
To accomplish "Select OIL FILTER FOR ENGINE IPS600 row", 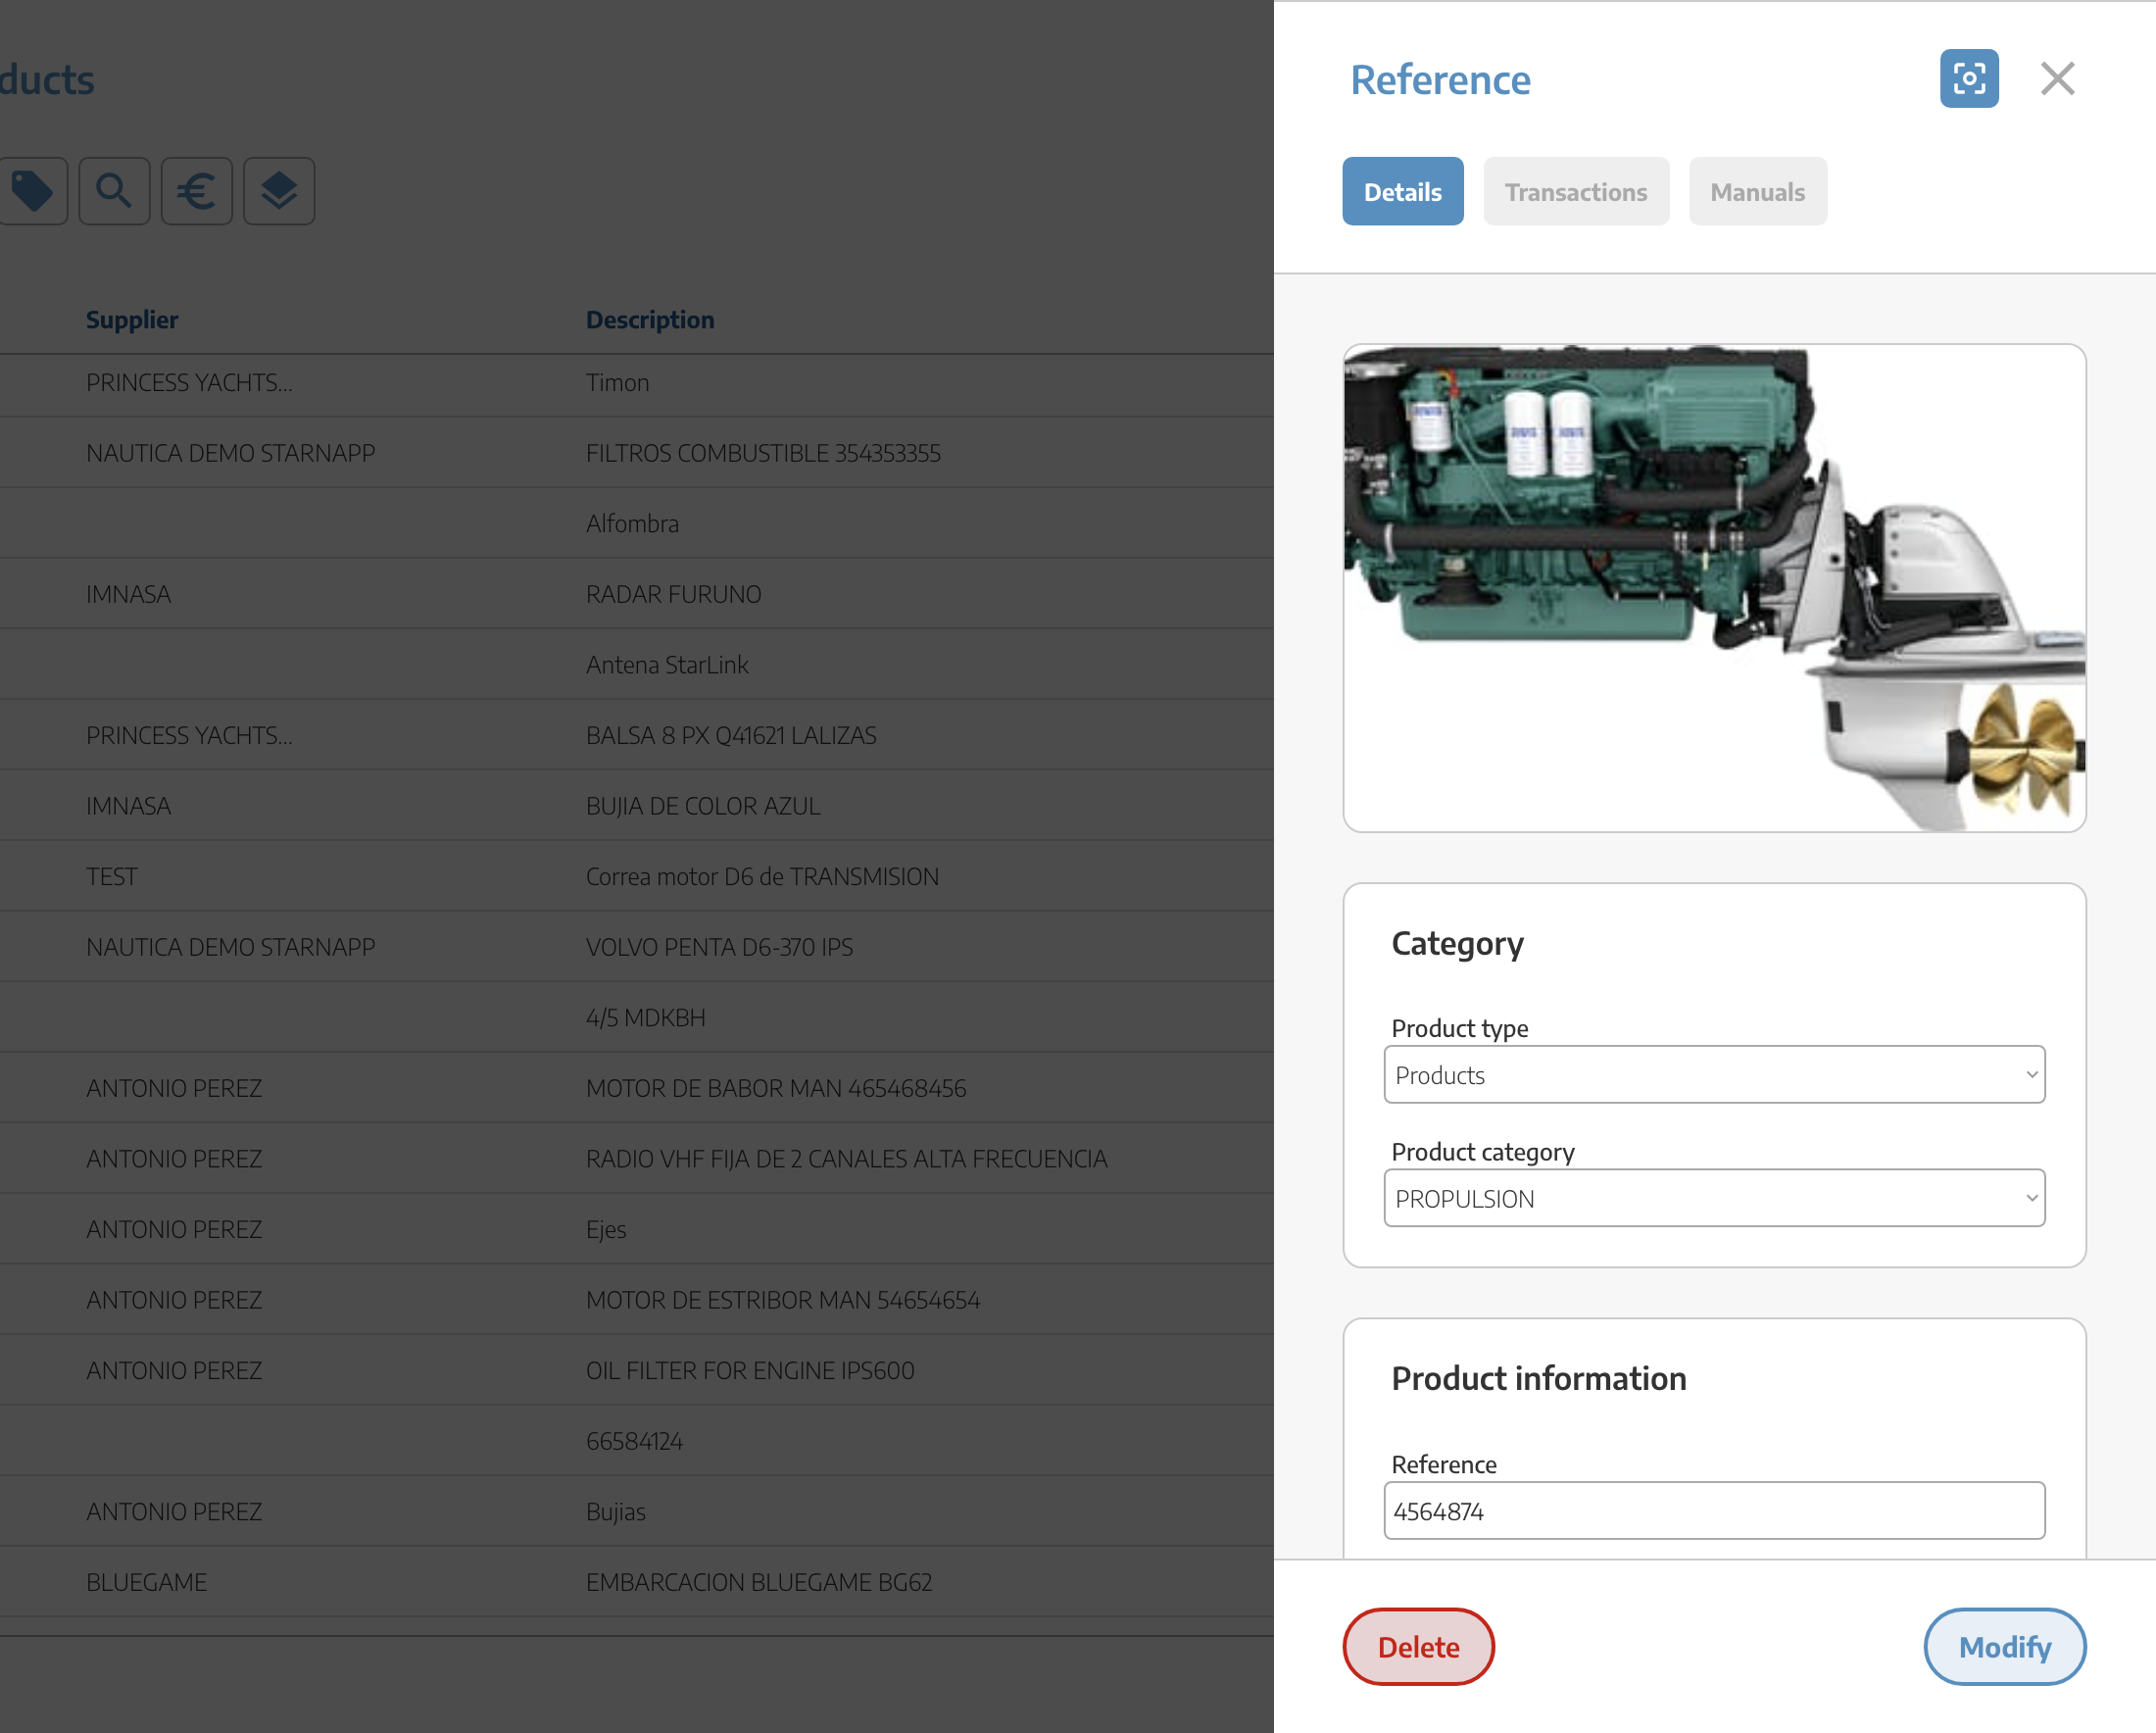I will coord(636,1371).
